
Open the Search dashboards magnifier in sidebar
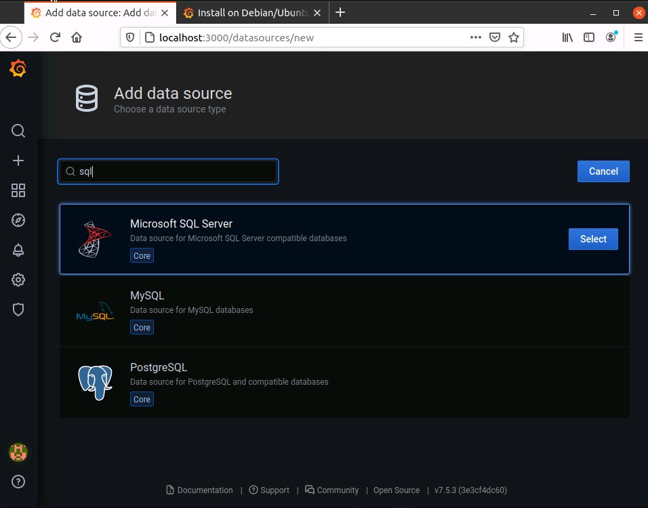point(18,131)
